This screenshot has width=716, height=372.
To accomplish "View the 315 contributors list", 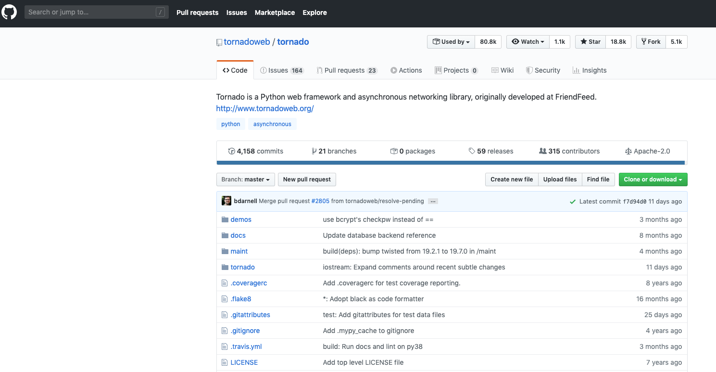I will pos(569,151).
